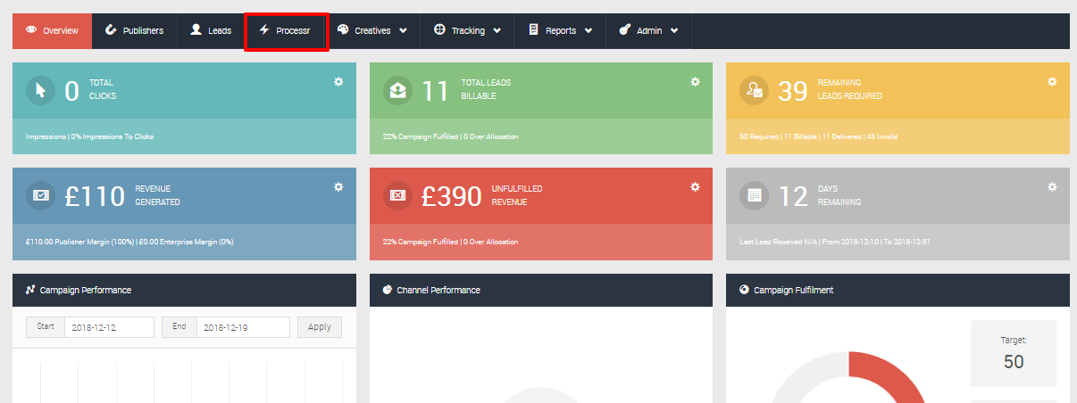Click the Start date input field
This screenshot has width=1077, height=403.
109,327
